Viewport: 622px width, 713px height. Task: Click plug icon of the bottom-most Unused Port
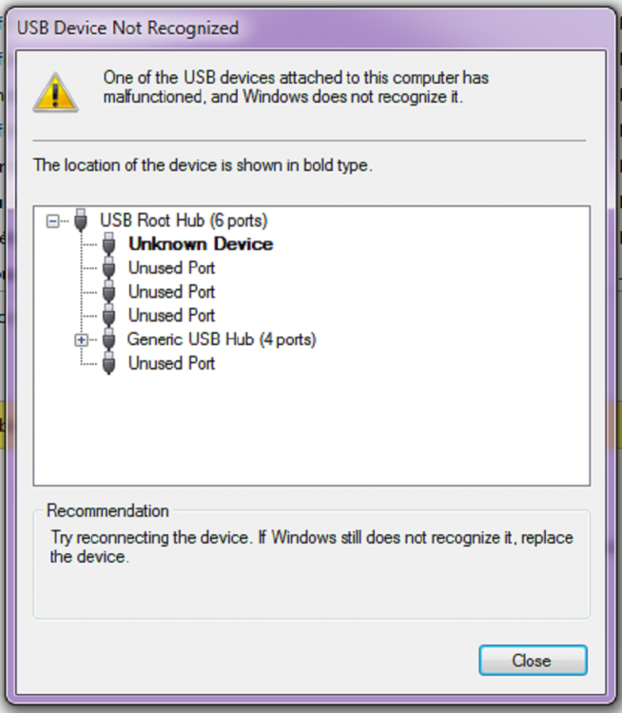[109, 363]
